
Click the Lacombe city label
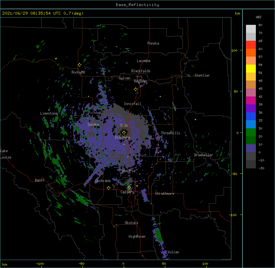pyautogui.click(x=144, y=61)
